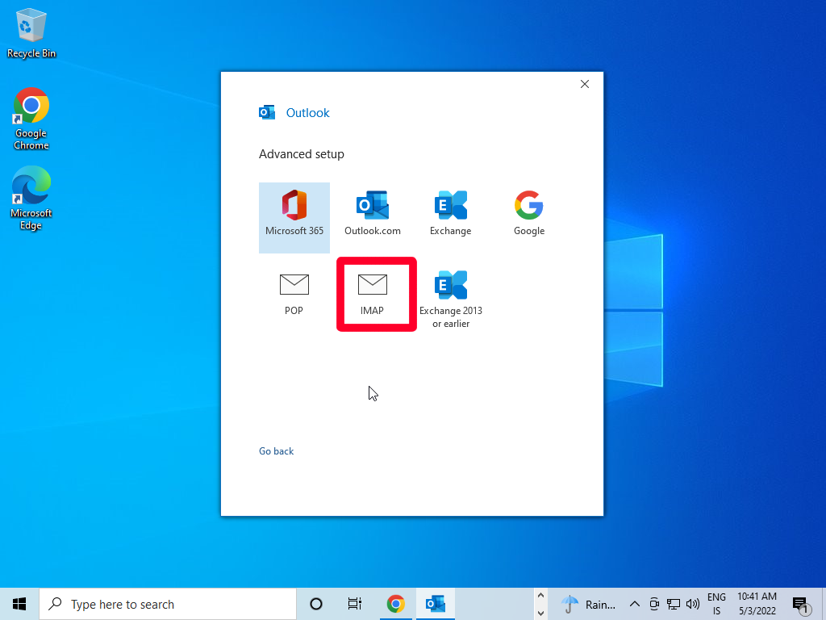
Task: Open the notification action center
Action: pyautogui.click(x=800, y=604)
